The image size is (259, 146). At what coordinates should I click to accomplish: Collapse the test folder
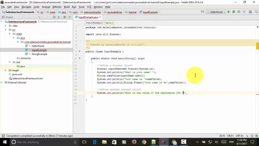pyautogui.click(x=10, y=62)
